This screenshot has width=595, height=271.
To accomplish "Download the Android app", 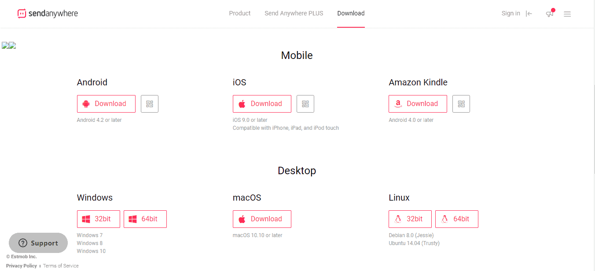I will pos(106,104).
